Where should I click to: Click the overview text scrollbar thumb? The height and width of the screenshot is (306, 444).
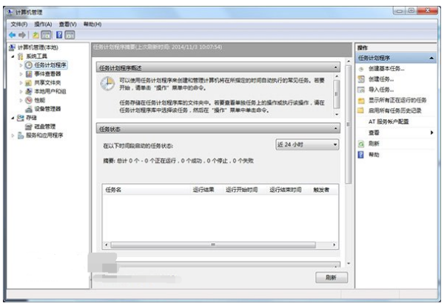(x=337, y=94)
